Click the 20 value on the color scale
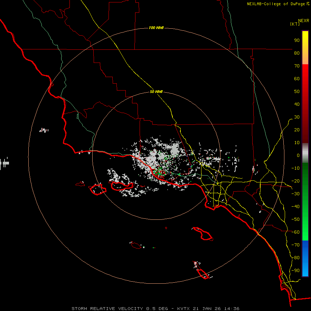Screen dimensions: 311x311 click(297, 130)
